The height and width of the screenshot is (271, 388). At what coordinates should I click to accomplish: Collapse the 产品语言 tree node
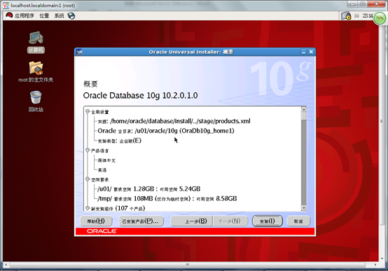[x=88, y=150]
